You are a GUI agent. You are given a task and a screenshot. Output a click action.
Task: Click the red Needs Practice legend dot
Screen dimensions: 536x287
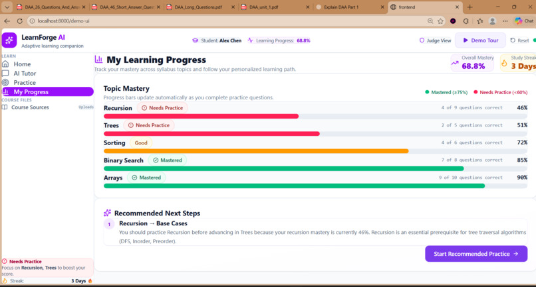tap(475, 92)
